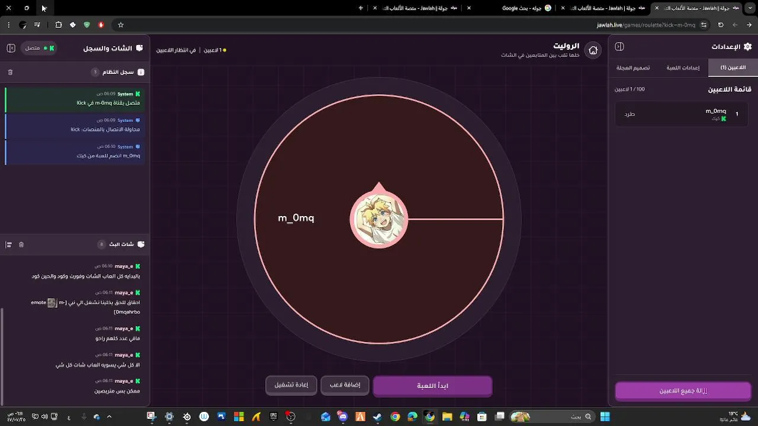Click the مافي عدد كلهم راحو chat message

click(x=117, y=338)
